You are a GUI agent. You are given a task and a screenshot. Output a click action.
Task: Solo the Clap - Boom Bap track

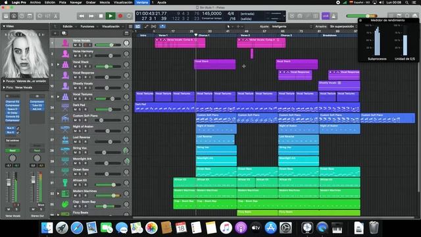[80, 206]
